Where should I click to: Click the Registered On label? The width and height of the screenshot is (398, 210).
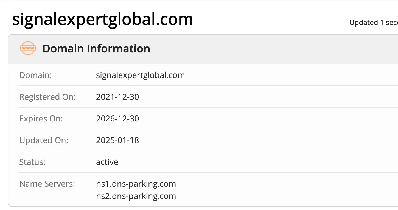(x=47, y=97)
